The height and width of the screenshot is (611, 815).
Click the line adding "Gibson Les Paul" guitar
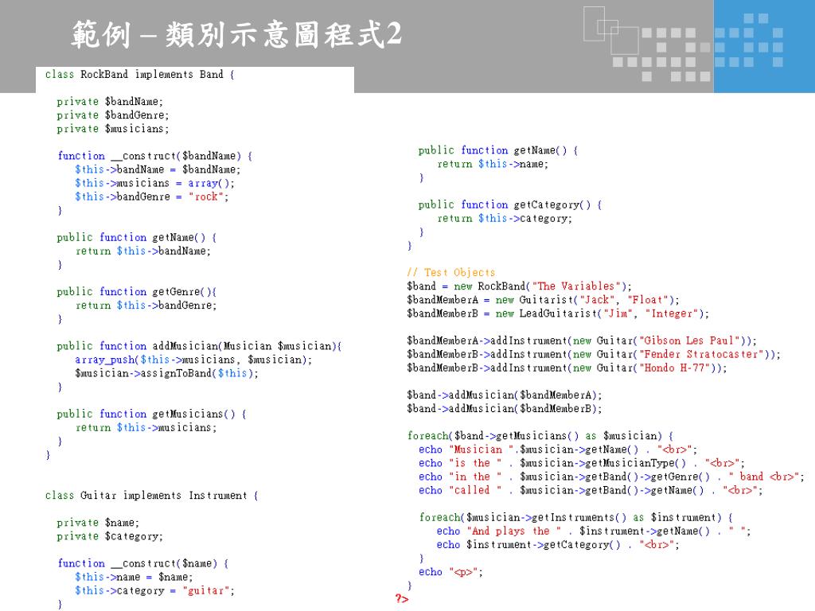(x=582, y=341)
